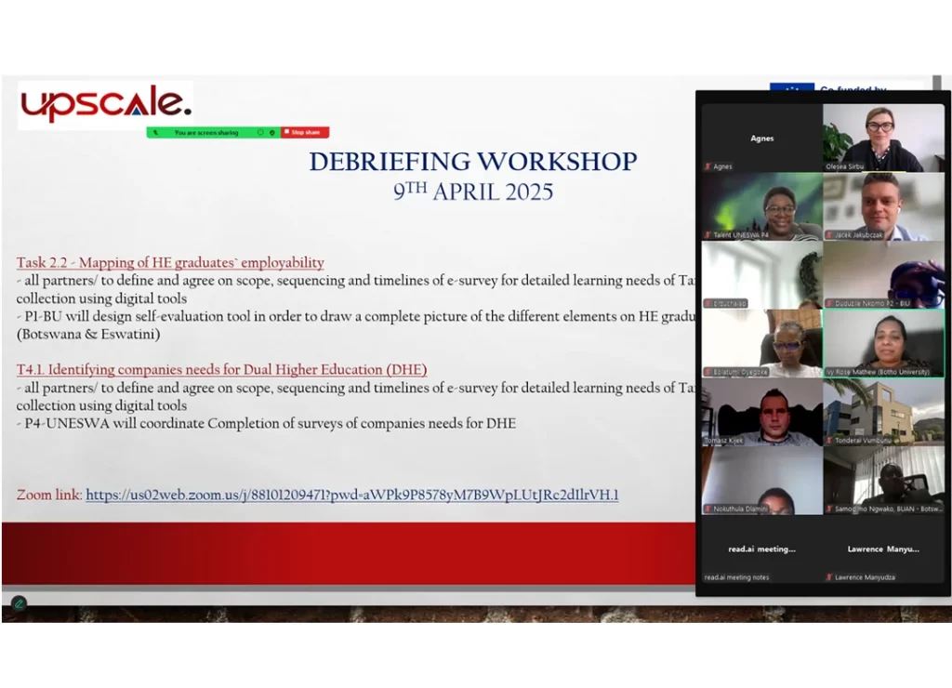Click the muted mic icon beside Agnes
Image resolution: width=952 pixels, height=688 pixels.
tap(707, 166)
